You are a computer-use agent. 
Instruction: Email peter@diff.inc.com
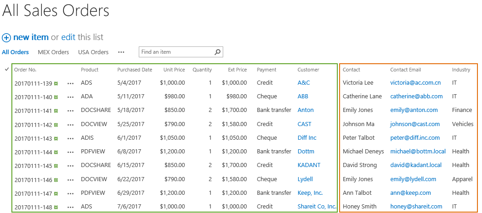click(415, 138)
